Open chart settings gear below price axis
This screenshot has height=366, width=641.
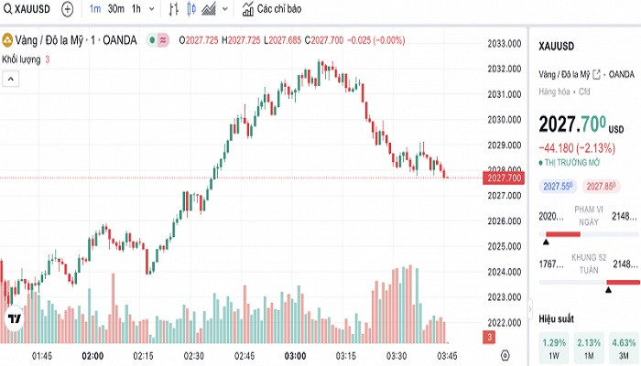point(505,354)
